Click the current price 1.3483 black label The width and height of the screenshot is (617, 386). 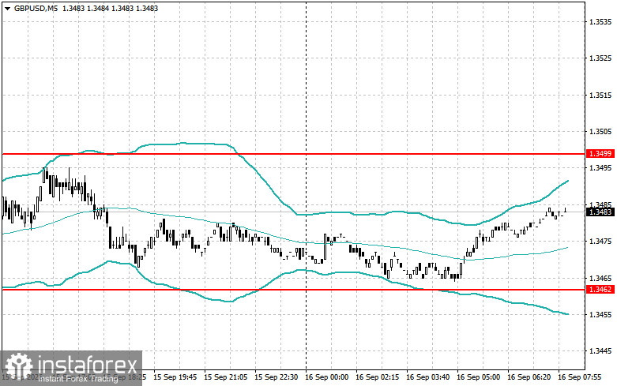click(x=600, y=212)
